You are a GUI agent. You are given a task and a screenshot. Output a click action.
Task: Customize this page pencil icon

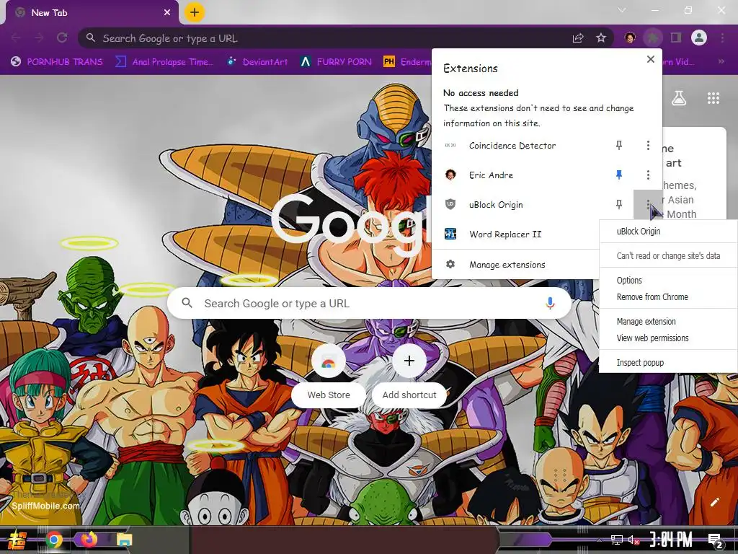point(714,502)
